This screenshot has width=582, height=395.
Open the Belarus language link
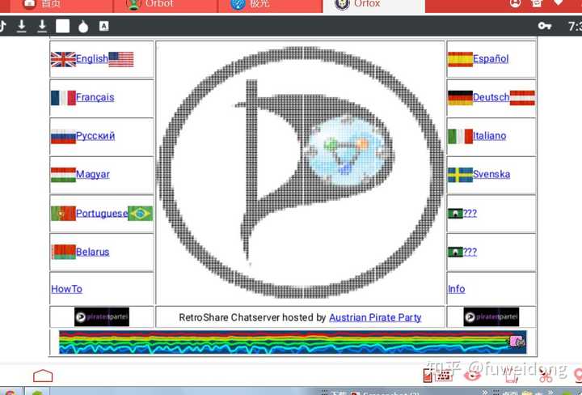click(x=93, y=252)
